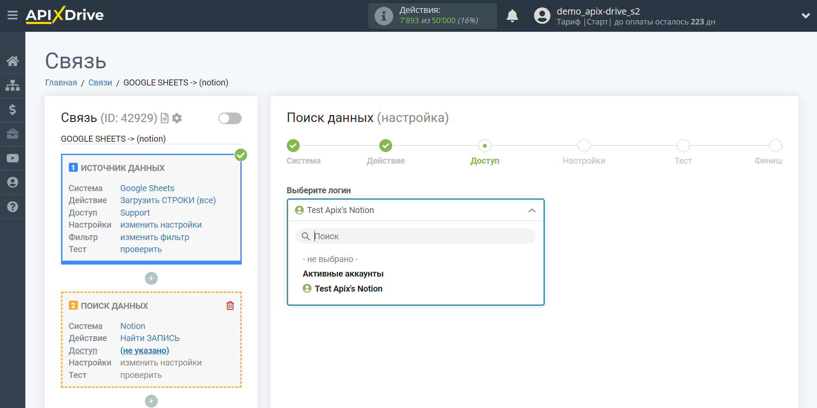Open the connection settings gear
This screenshot has width=817, height=408.
tap(177, 118)
